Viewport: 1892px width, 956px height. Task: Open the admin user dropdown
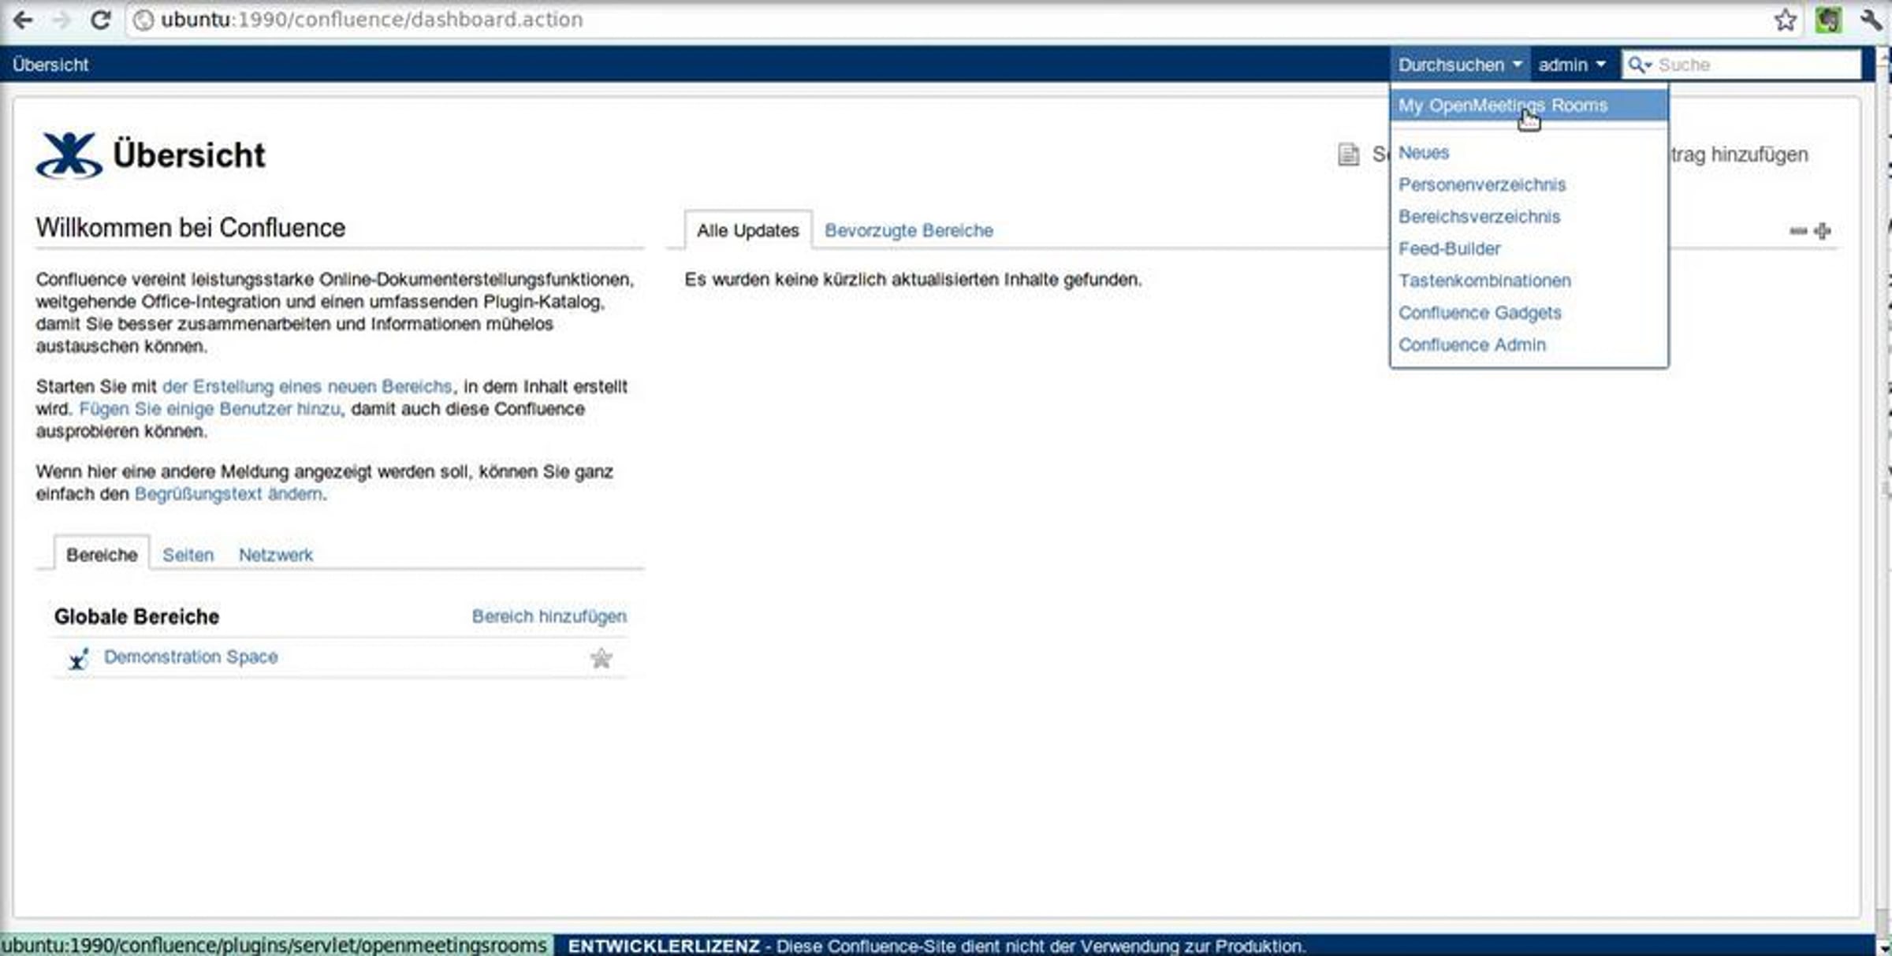pos(1571,65)
